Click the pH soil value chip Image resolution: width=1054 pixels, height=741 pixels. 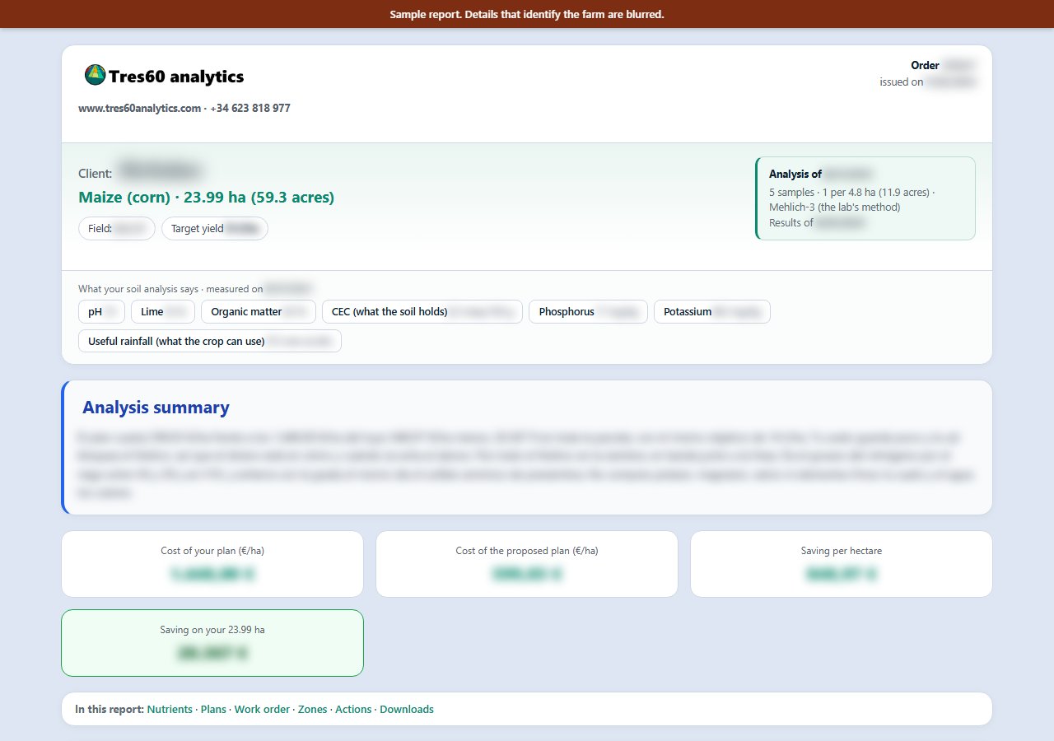[x=102, y=312]
